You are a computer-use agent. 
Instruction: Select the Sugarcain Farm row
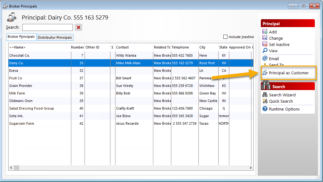coord(131,124)
